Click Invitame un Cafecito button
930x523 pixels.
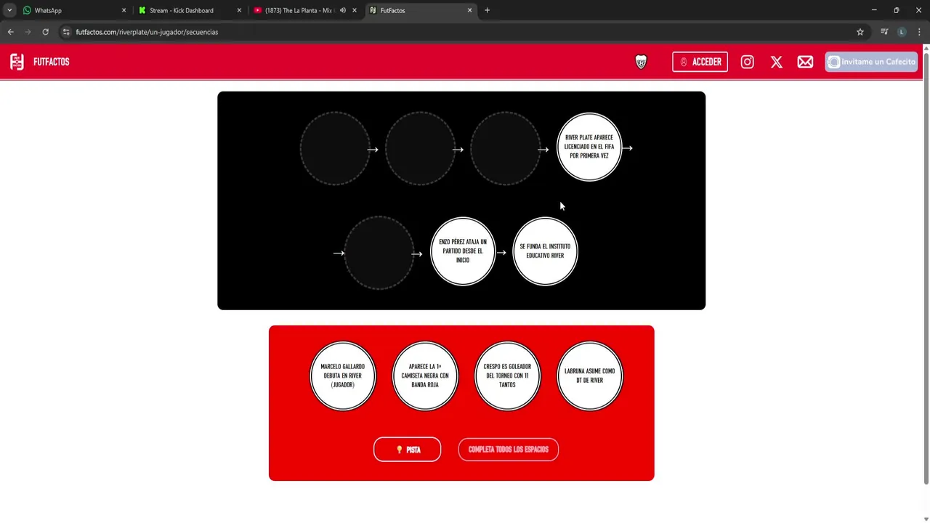[x=871, y=62]
